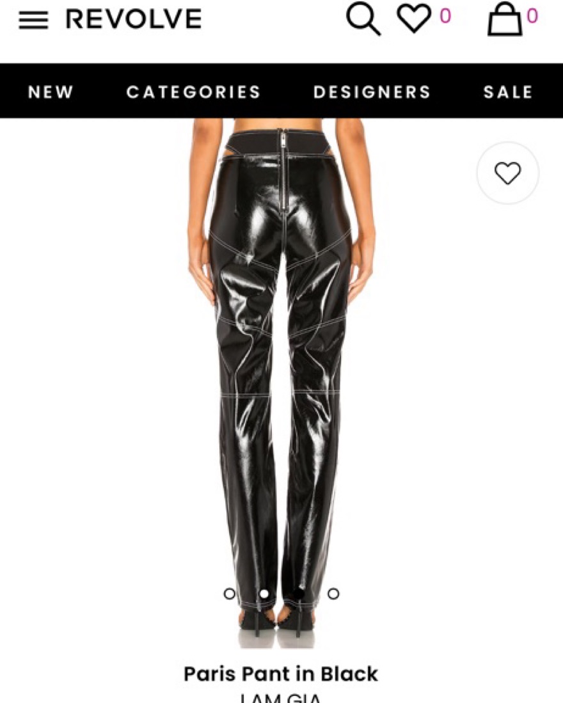Open the hamburger navigation menu
The width and height of the screenshot is (563, 703).
33,20
